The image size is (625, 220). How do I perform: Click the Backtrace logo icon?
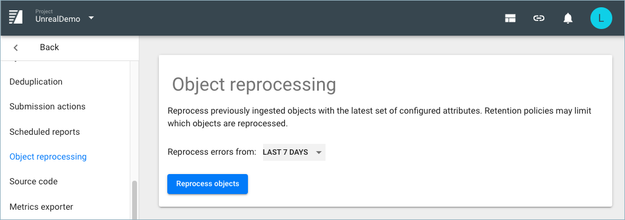point(16,18)
